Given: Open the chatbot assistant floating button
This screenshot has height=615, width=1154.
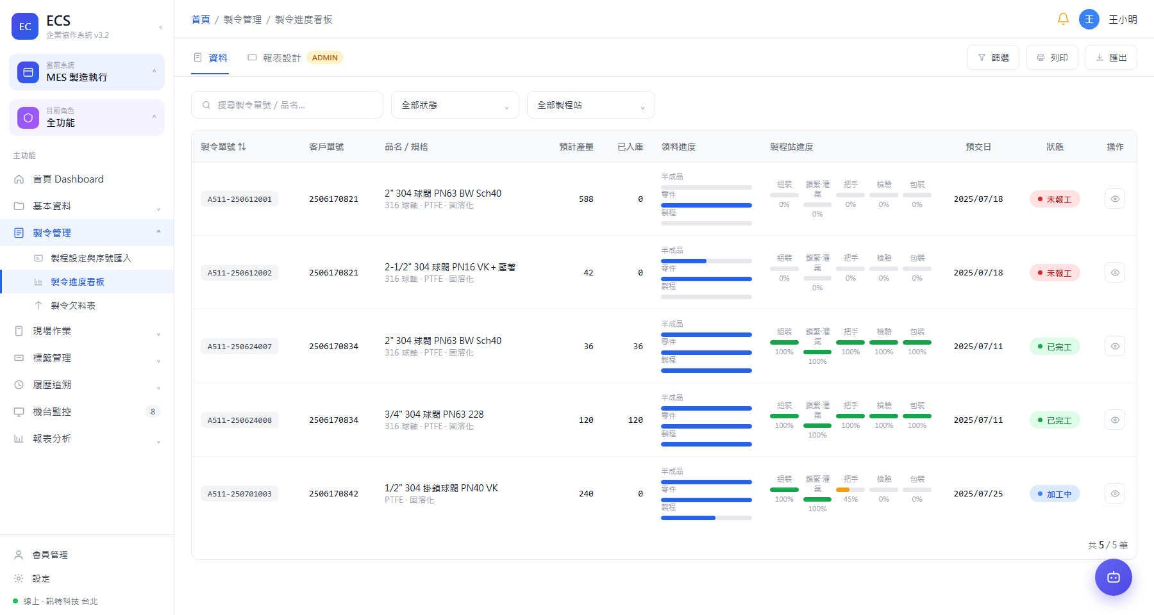Looking at the screenshot, I should click(1114, 577).
